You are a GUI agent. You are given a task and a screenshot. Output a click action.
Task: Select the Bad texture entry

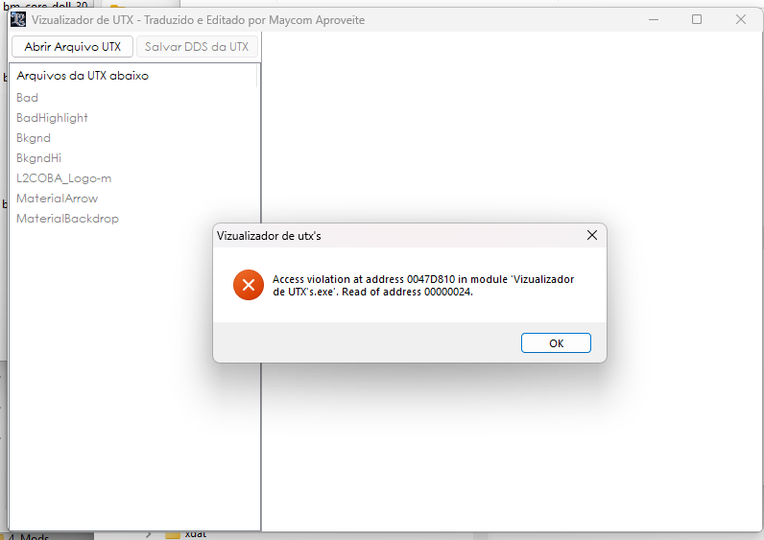tap(27, 98)
